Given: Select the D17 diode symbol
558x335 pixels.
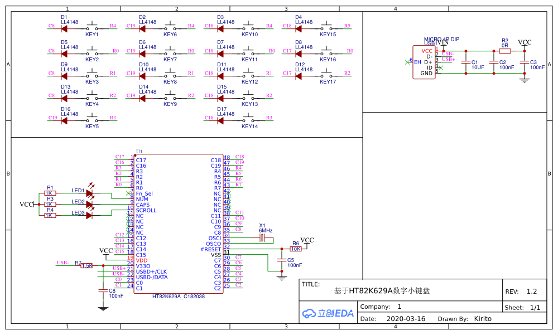Looking at the screenshot, I should [220, 120].
